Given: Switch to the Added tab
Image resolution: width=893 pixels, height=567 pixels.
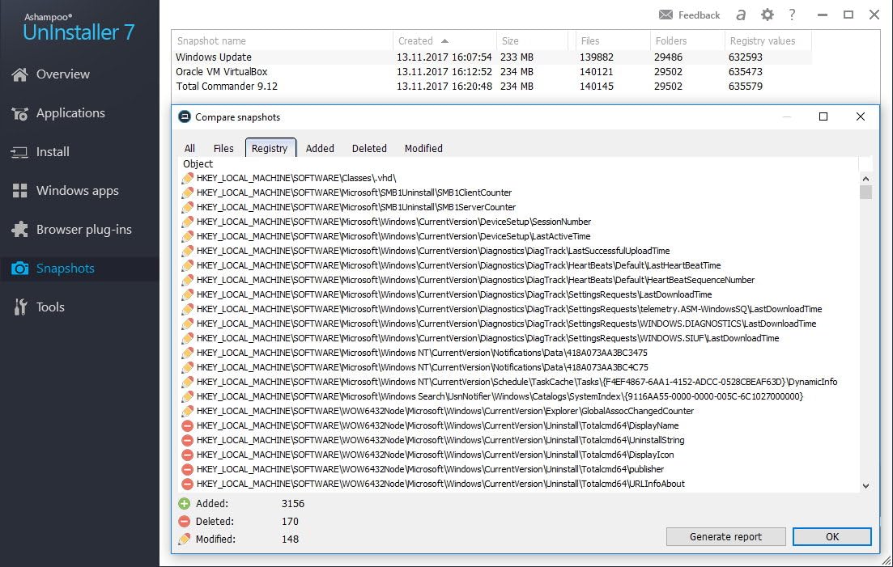Looking at the screenshot, I should 320,149.
